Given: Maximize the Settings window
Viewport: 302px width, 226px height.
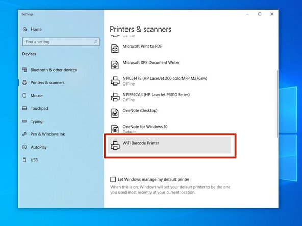Looking at the screenshot, I should tap(260, 14).
